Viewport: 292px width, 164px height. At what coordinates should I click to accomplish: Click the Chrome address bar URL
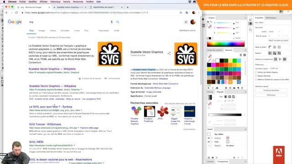pyautogui.click(x=86, y=13)
